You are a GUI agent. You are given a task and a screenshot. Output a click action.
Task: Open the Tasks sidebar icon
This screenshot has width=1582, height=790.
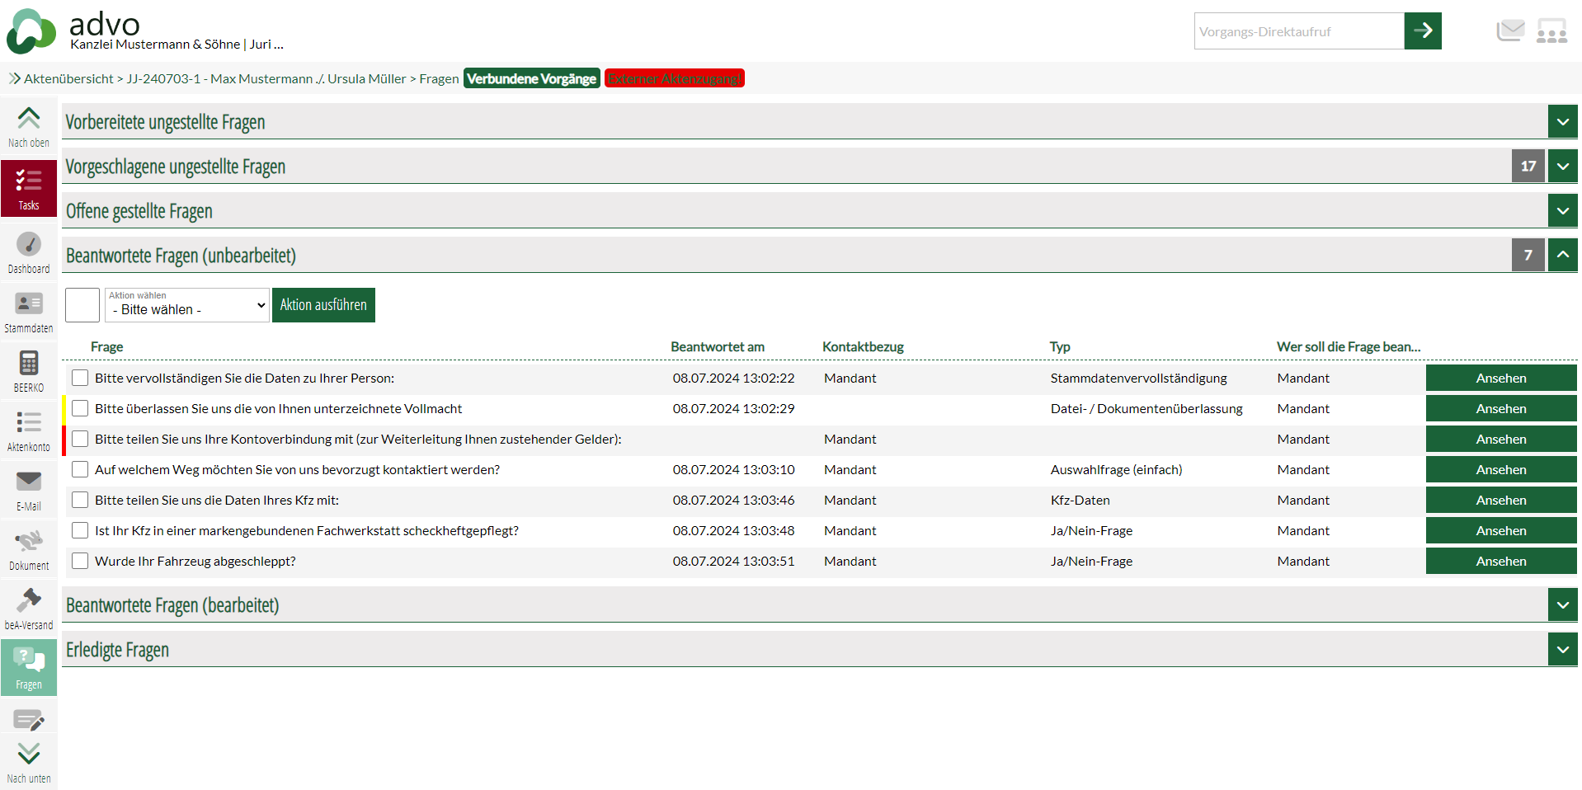tap(29, 188)
